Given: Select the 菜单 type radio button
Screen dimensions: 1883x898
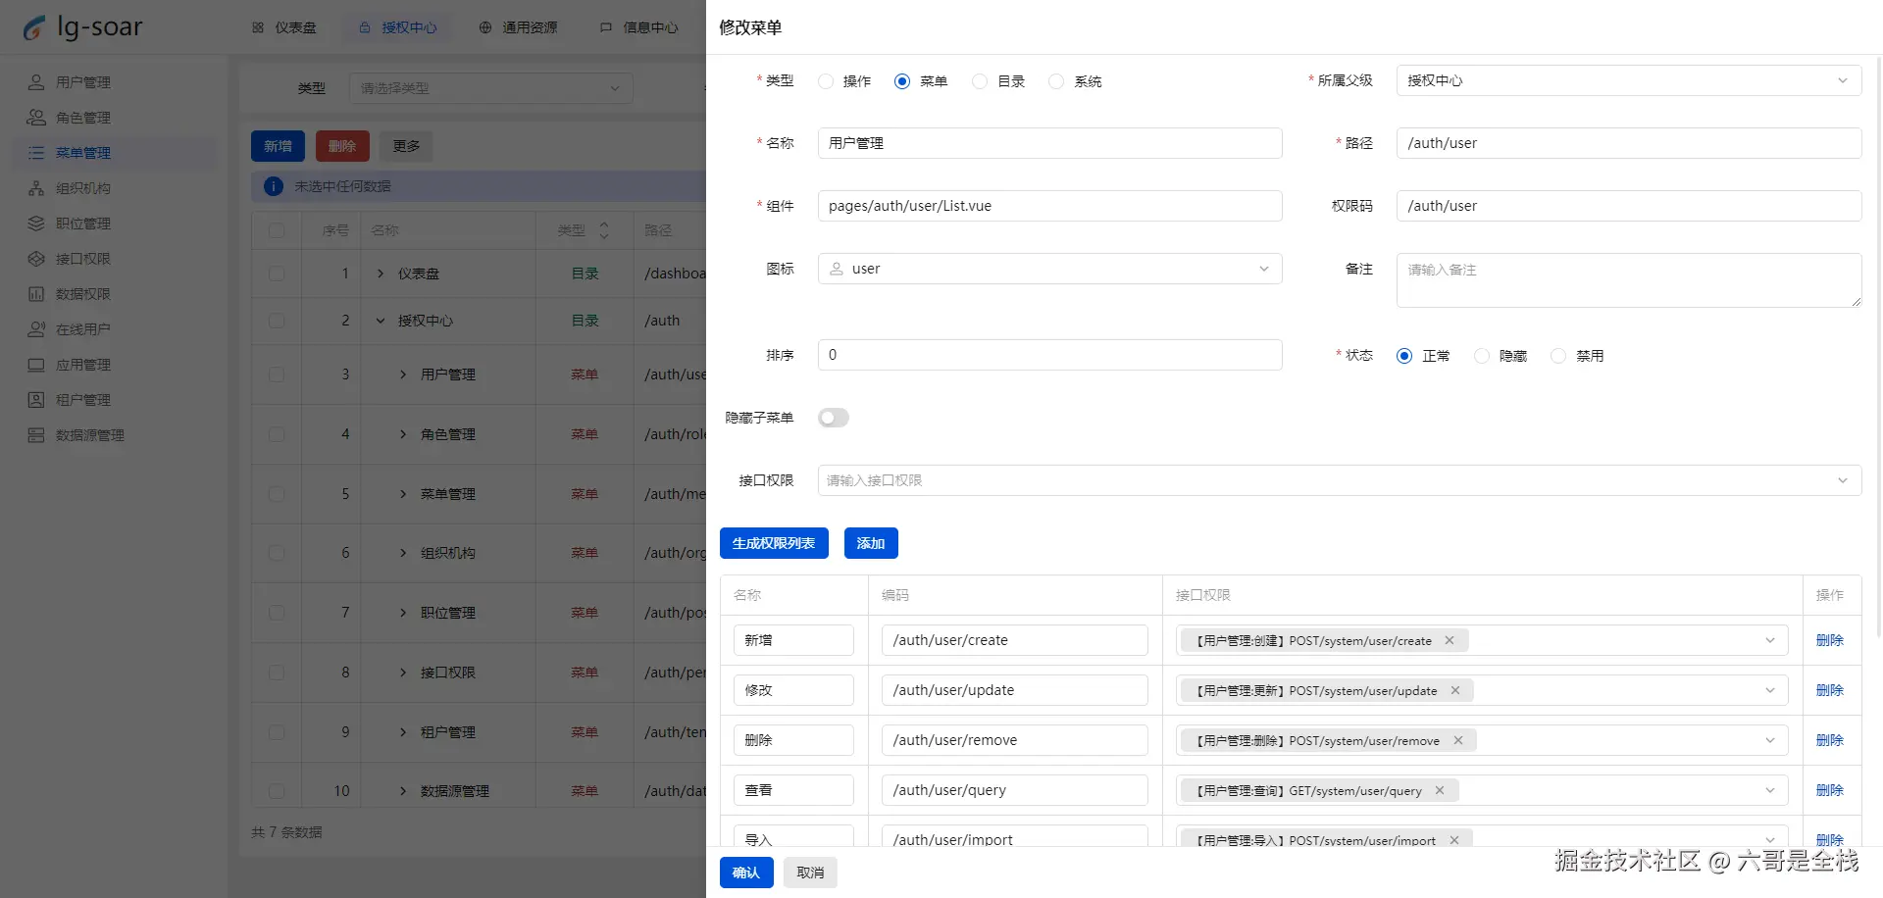Looking at the screenshot, I should click(902, 81).
